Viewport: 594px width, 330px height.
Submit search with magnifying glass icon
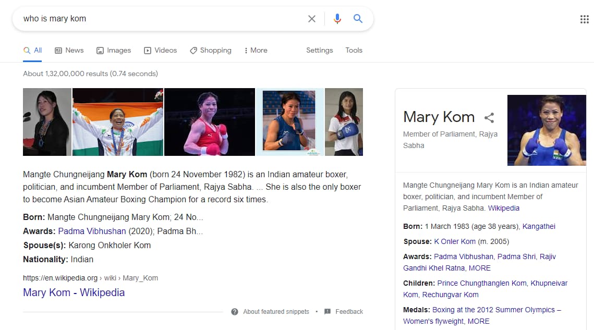358,18
